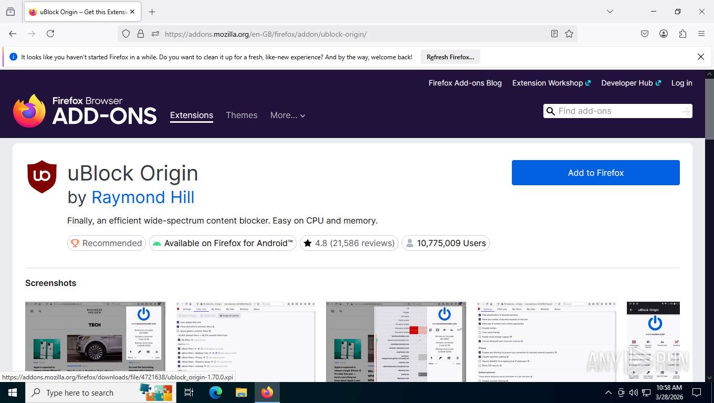Open Save to Pocket icon
Screen dimensions: 714x403
[645, 34]
